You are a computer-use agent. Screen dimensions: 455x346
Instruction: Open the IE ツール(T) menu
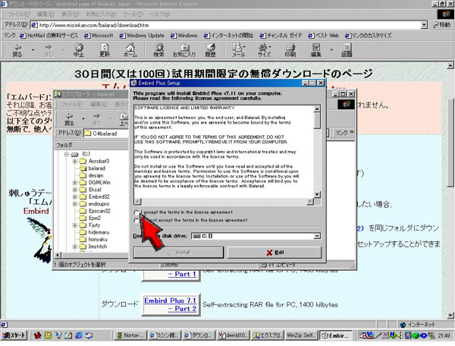coord(133,14)
